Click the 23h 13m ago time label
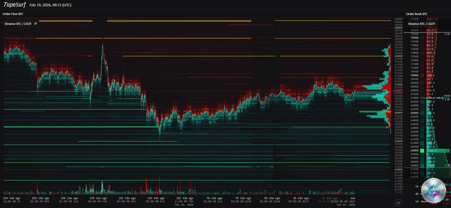This screenshot has height=208, width=451. click(x=12, y=198)
